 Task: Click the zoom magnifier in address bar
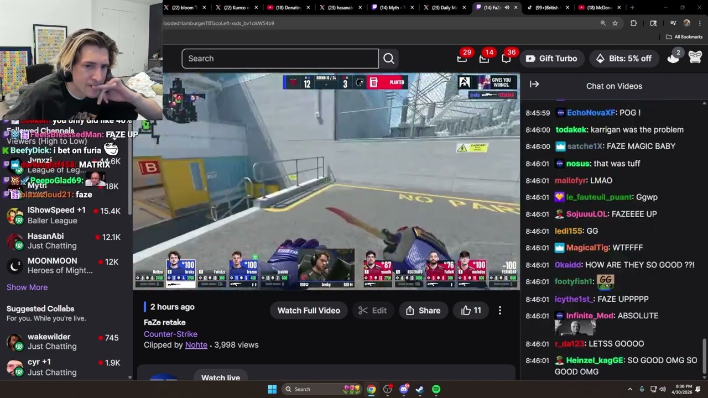click(x=603, y=23)
